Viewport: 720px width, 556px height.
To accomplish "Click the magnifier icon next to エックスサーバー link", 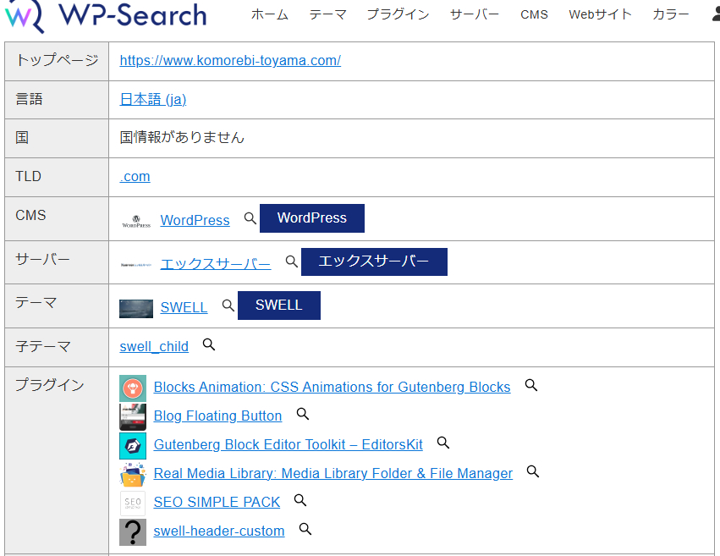I will tap(291, 261).
